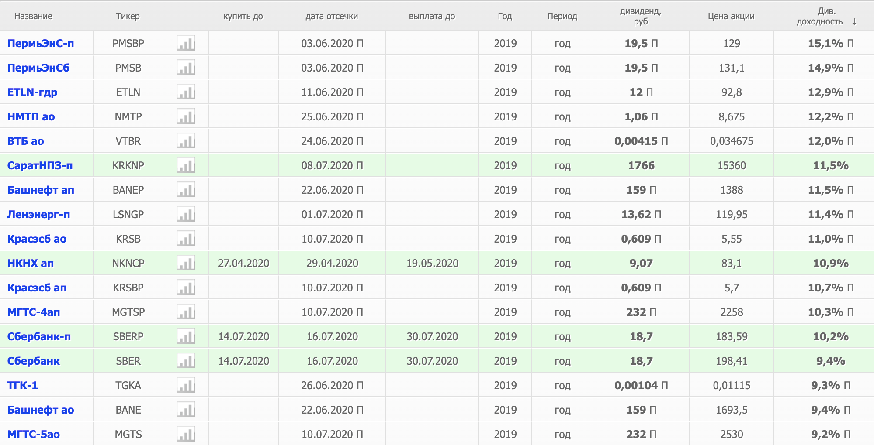Sort by the Период column header
Viewport: 874px width, 445px height.
562,16
